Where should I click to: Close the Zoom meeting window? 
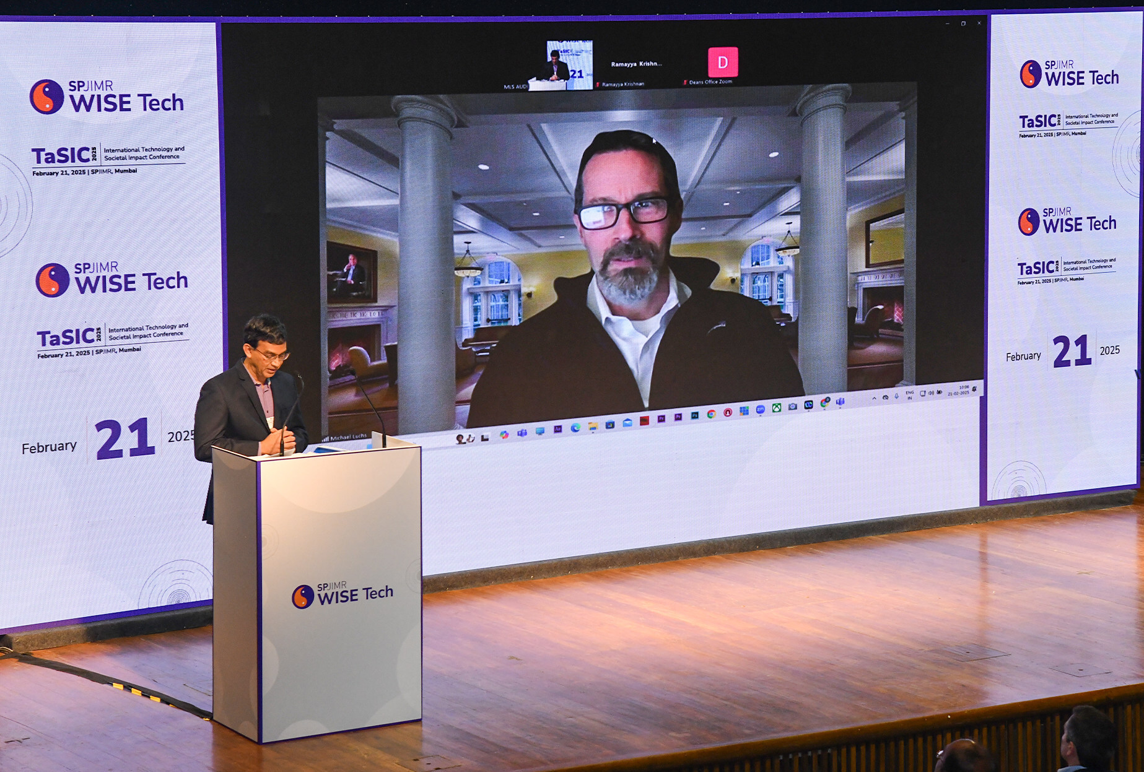tap(979, 23)
